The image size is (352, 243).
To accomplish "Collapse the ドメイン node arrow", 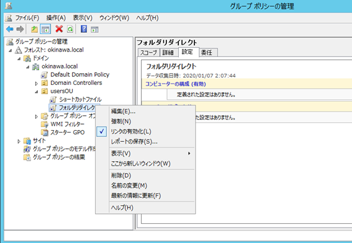I will (19, 59).
